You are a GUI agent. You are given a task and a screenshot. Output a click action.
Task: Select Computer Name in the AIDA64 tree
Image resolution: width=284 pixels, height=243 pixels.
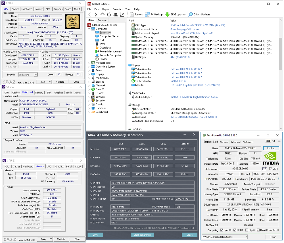click(x=109, y=36)
